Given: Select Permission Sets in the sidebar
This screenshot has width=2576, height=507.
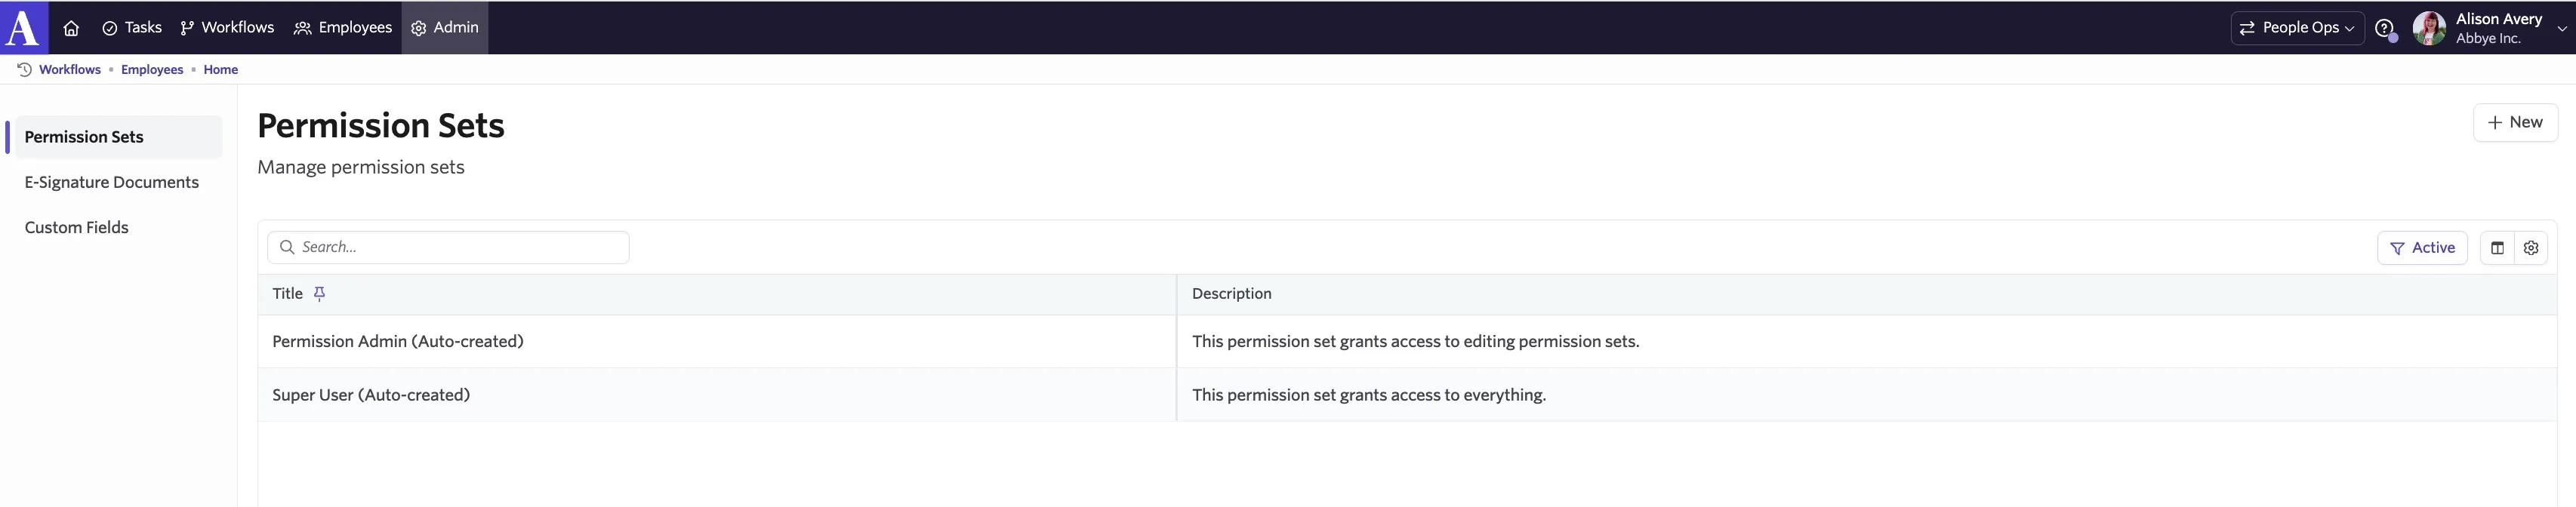Looking at the screenshot, I should click(118, 137).
